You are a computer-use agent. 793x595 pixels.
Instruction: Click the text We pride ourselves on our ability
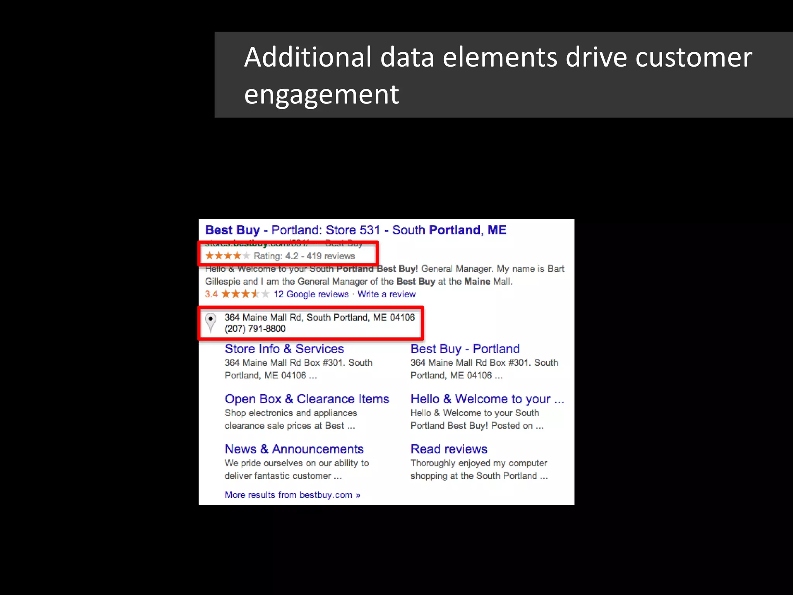coord(297,463)
